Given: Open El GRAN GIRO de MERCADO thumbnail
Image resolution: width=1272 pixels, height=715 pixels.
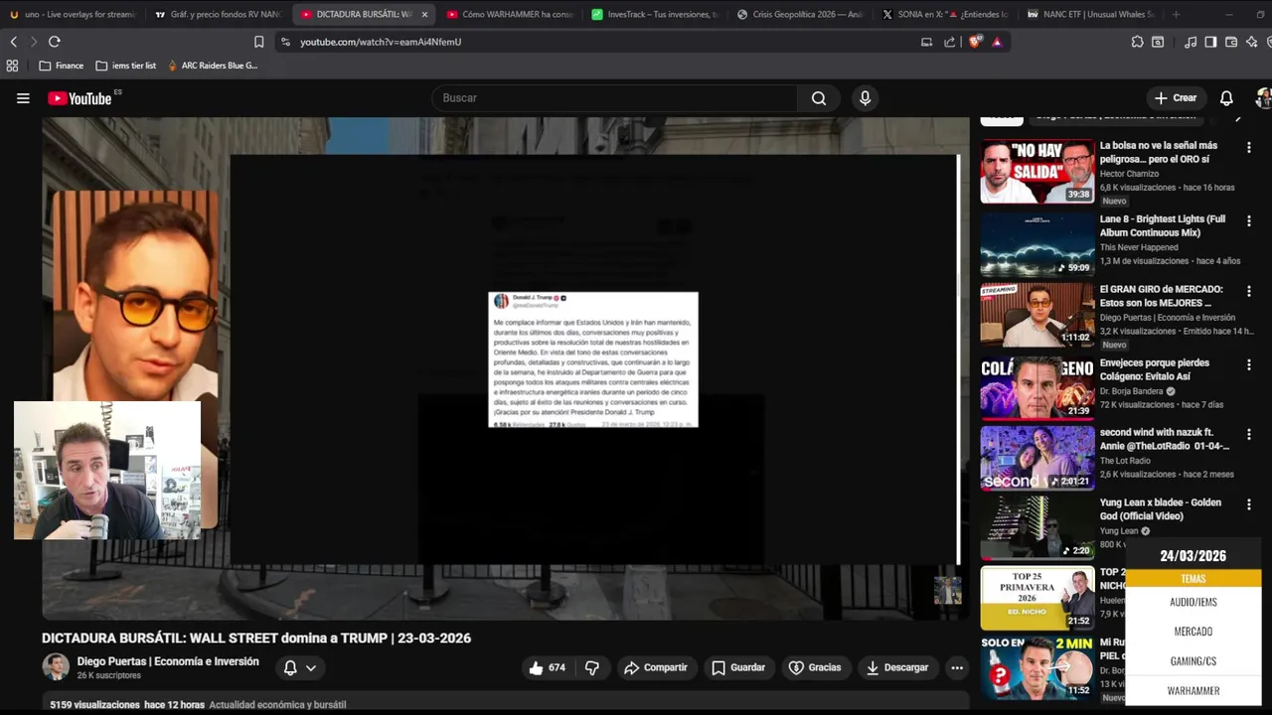Looking at the screenshot, I should coord(1037,315).
